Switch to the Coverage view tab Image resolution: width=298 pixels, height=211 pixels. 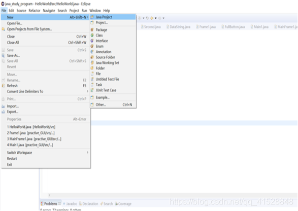click(123, 204)
